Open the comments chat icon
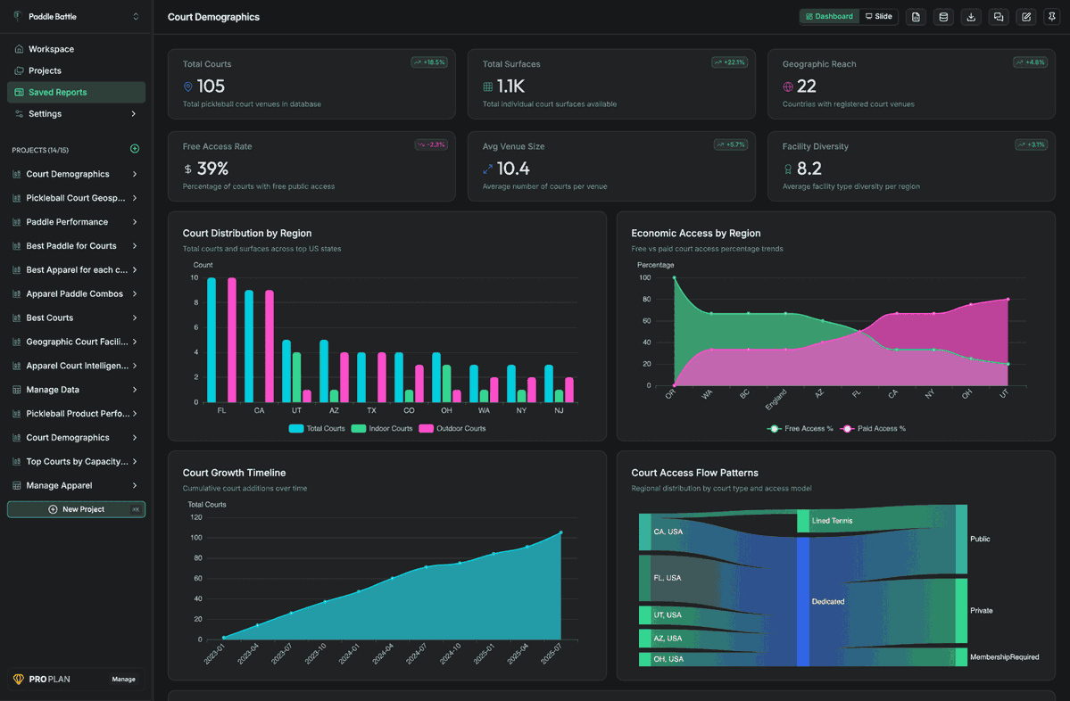Screen dimensions: 1070x701 [999, 17]
